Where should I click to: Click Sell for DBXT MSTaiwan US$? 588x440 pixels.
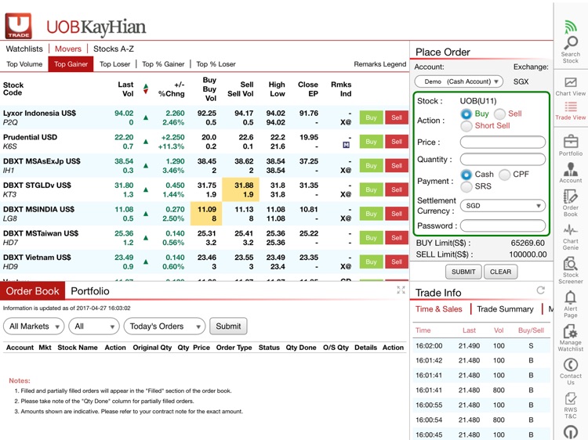397,237
